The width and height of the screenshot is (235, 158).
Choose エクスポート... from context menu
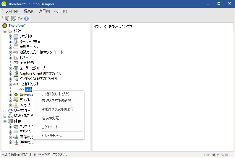pyautogui.click(x=58, y=127)
